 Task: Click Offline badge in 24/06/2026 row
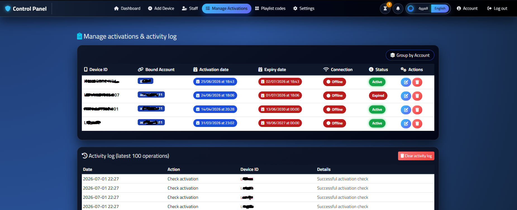click(x=335, y=96)
